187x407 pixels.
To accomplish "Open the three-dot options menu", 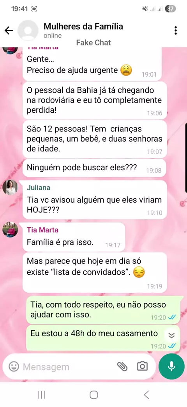I will click(176, 31).
